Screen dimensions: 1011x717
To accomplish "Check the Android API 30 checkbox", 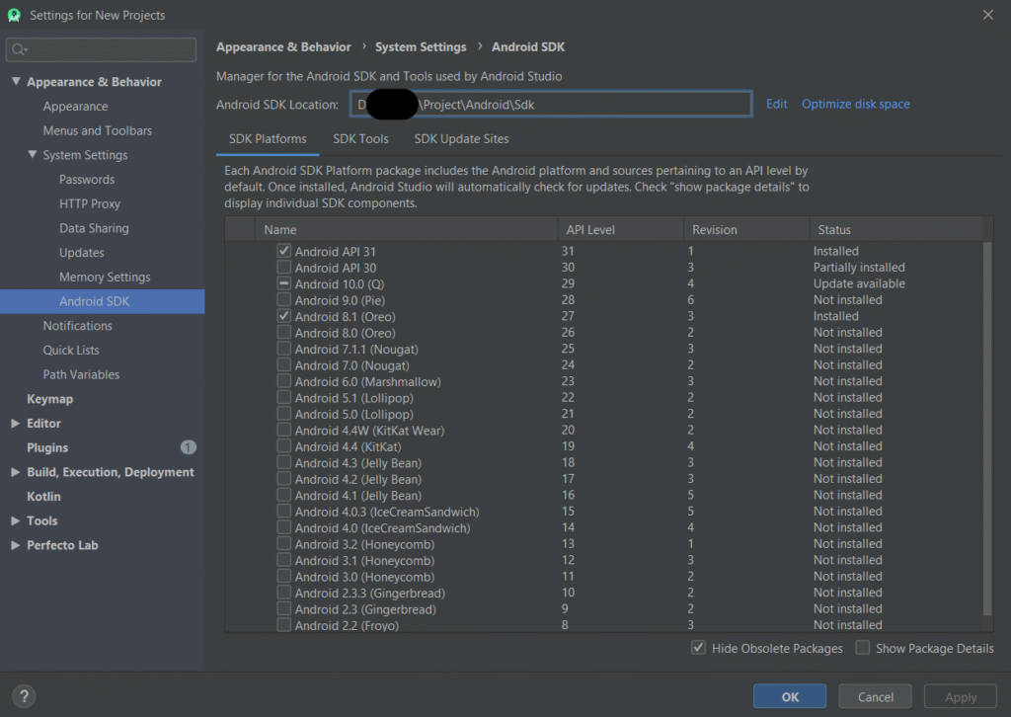I will (283, 267).
